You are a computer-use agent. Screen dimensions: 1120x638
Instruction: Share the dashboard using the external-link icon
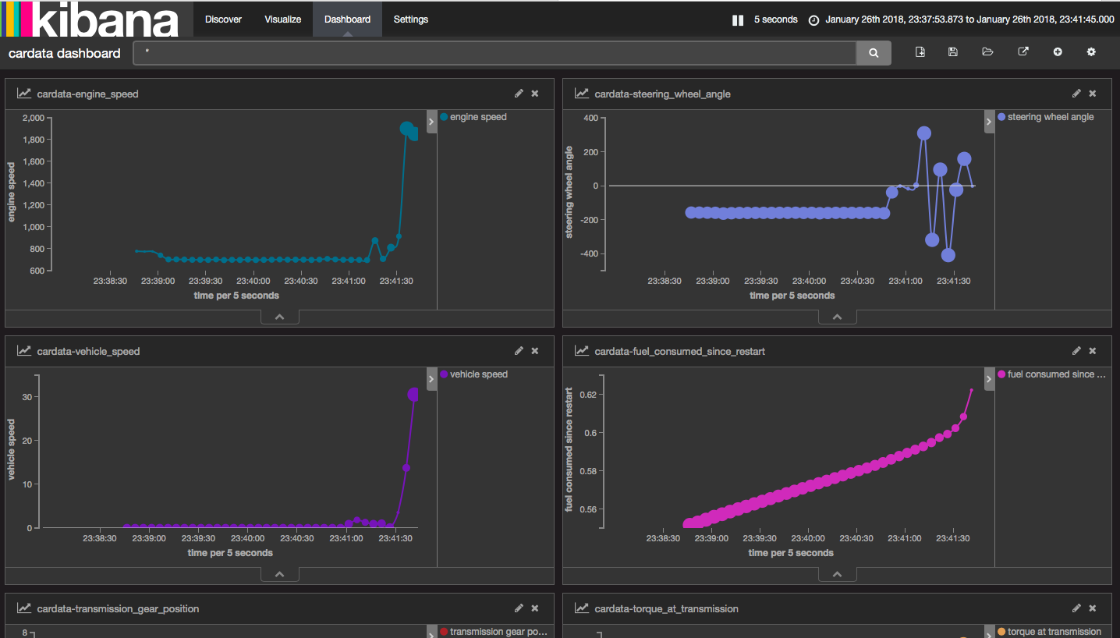click(1023, 51)
